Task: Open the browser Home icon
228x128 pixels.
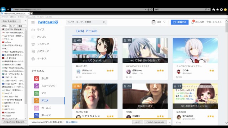Action: click(x=214, y=10)
